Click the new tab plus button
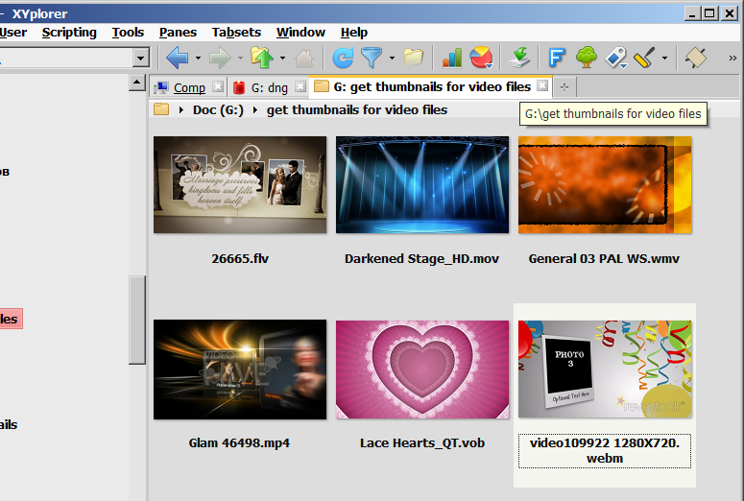The image size is (744, 501). (564, 87)
